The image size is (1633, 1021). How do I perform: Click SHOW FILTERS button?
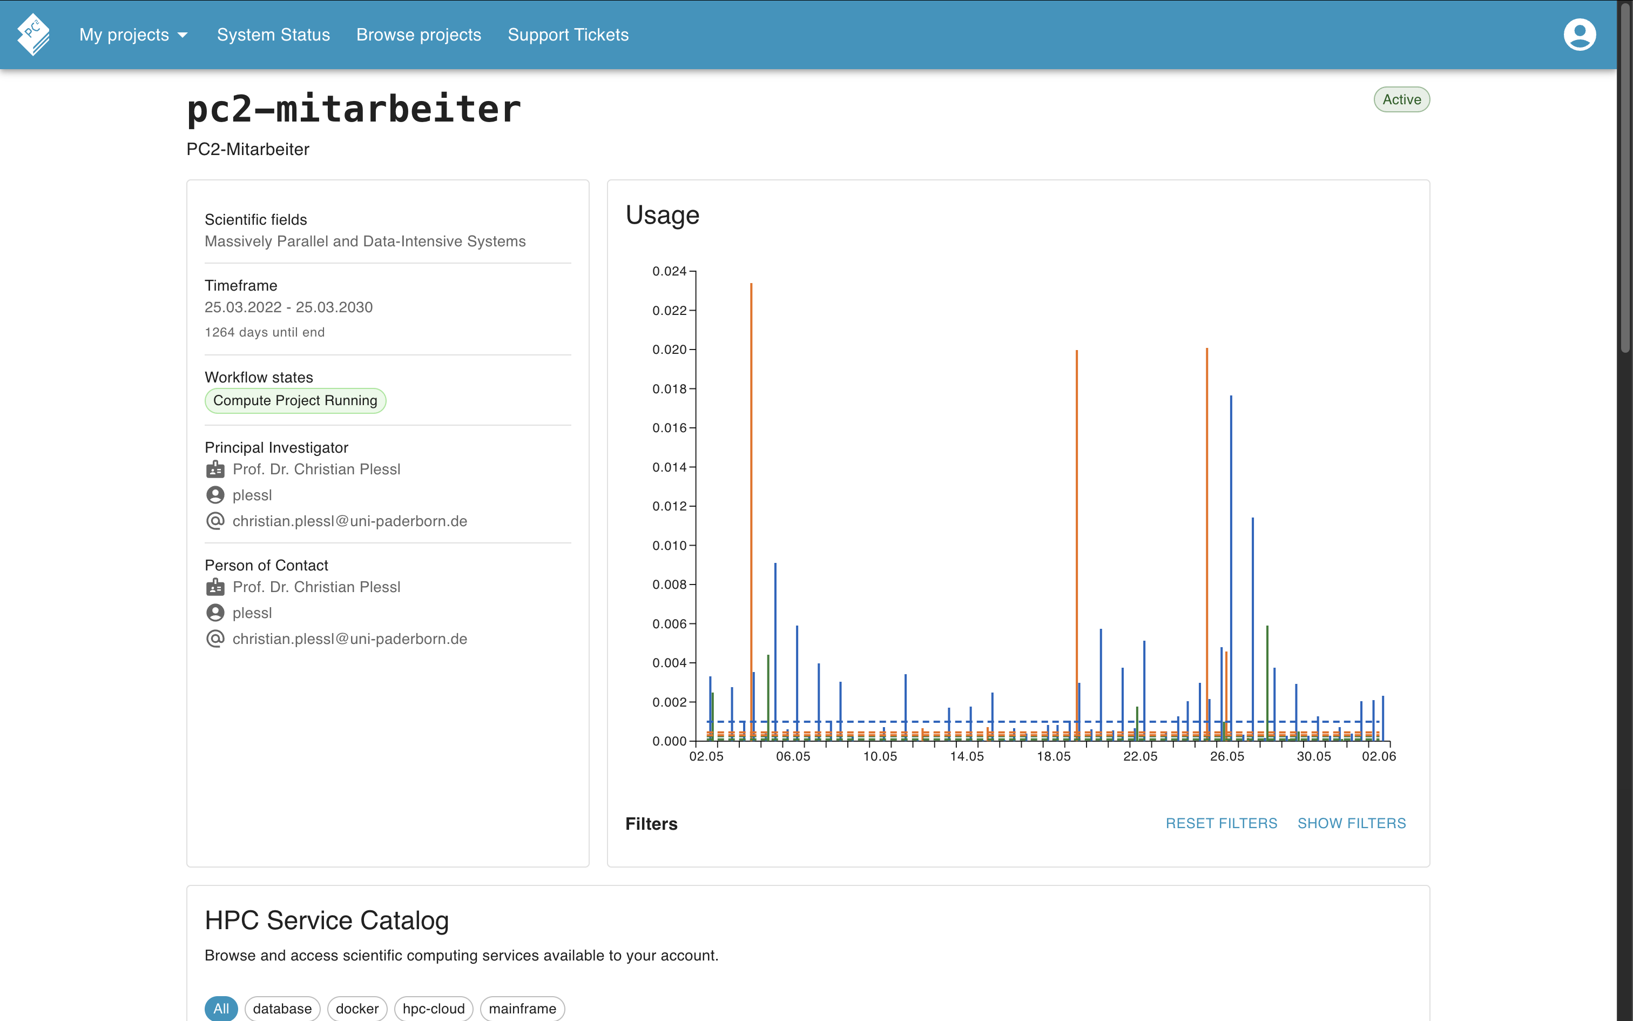tap(1352, 823)
